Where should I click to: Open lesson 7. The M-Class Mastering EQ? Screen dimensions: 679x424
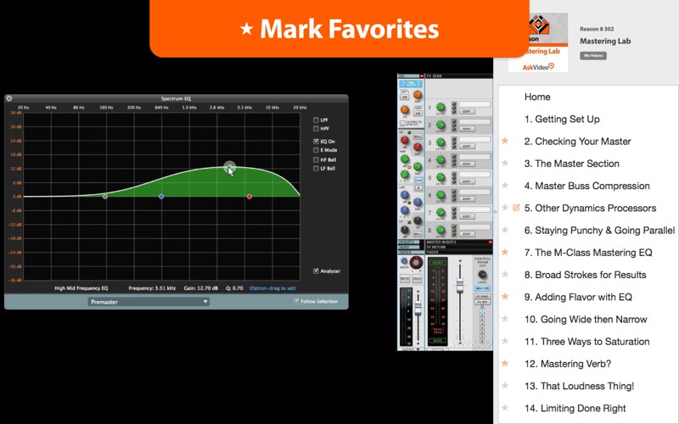588,252
